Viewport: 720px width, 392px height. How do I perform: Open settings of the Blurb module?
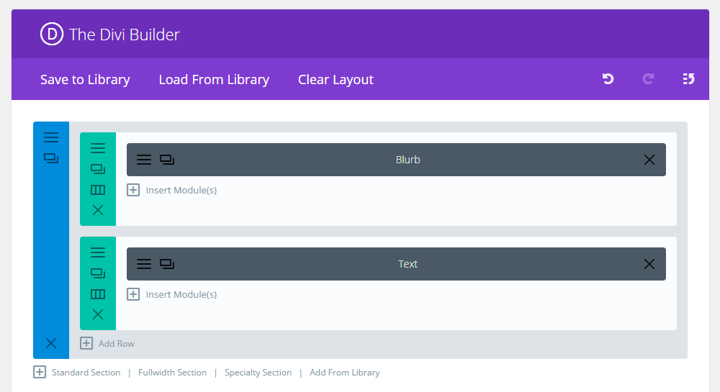[x=144, y=160]
